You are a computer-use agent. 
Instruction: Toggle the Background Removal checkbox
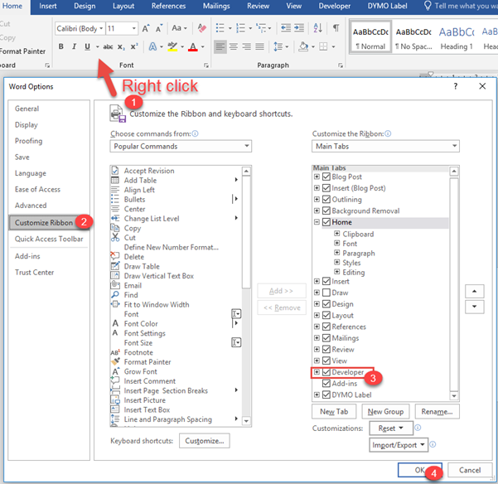pyautogui.click(x=326, y=211)
